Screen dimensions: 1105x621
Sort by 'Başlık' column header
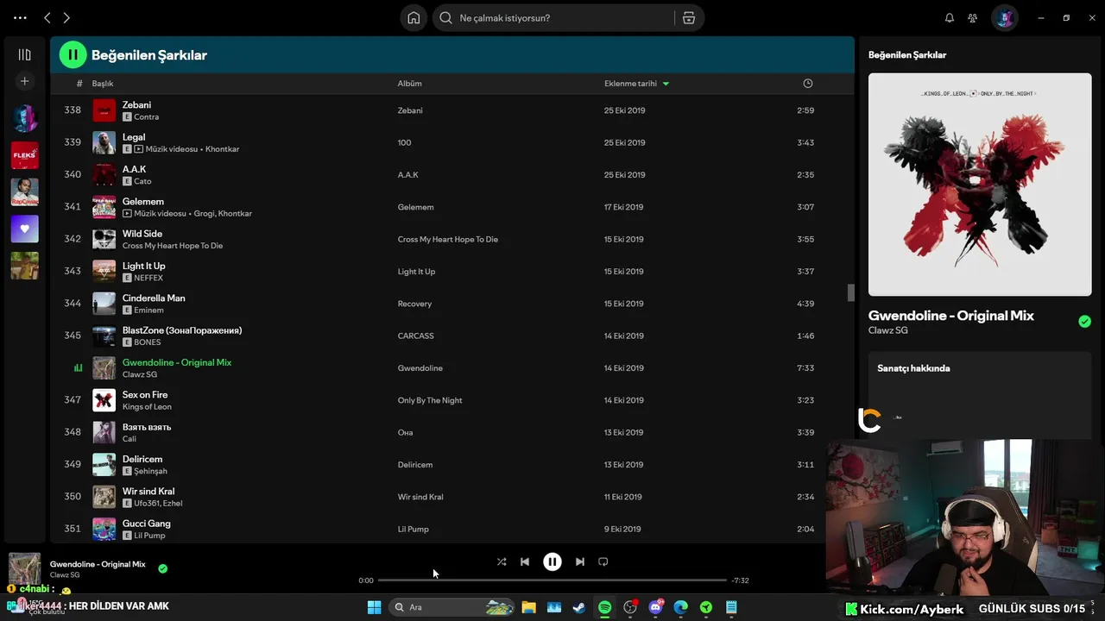103,84
